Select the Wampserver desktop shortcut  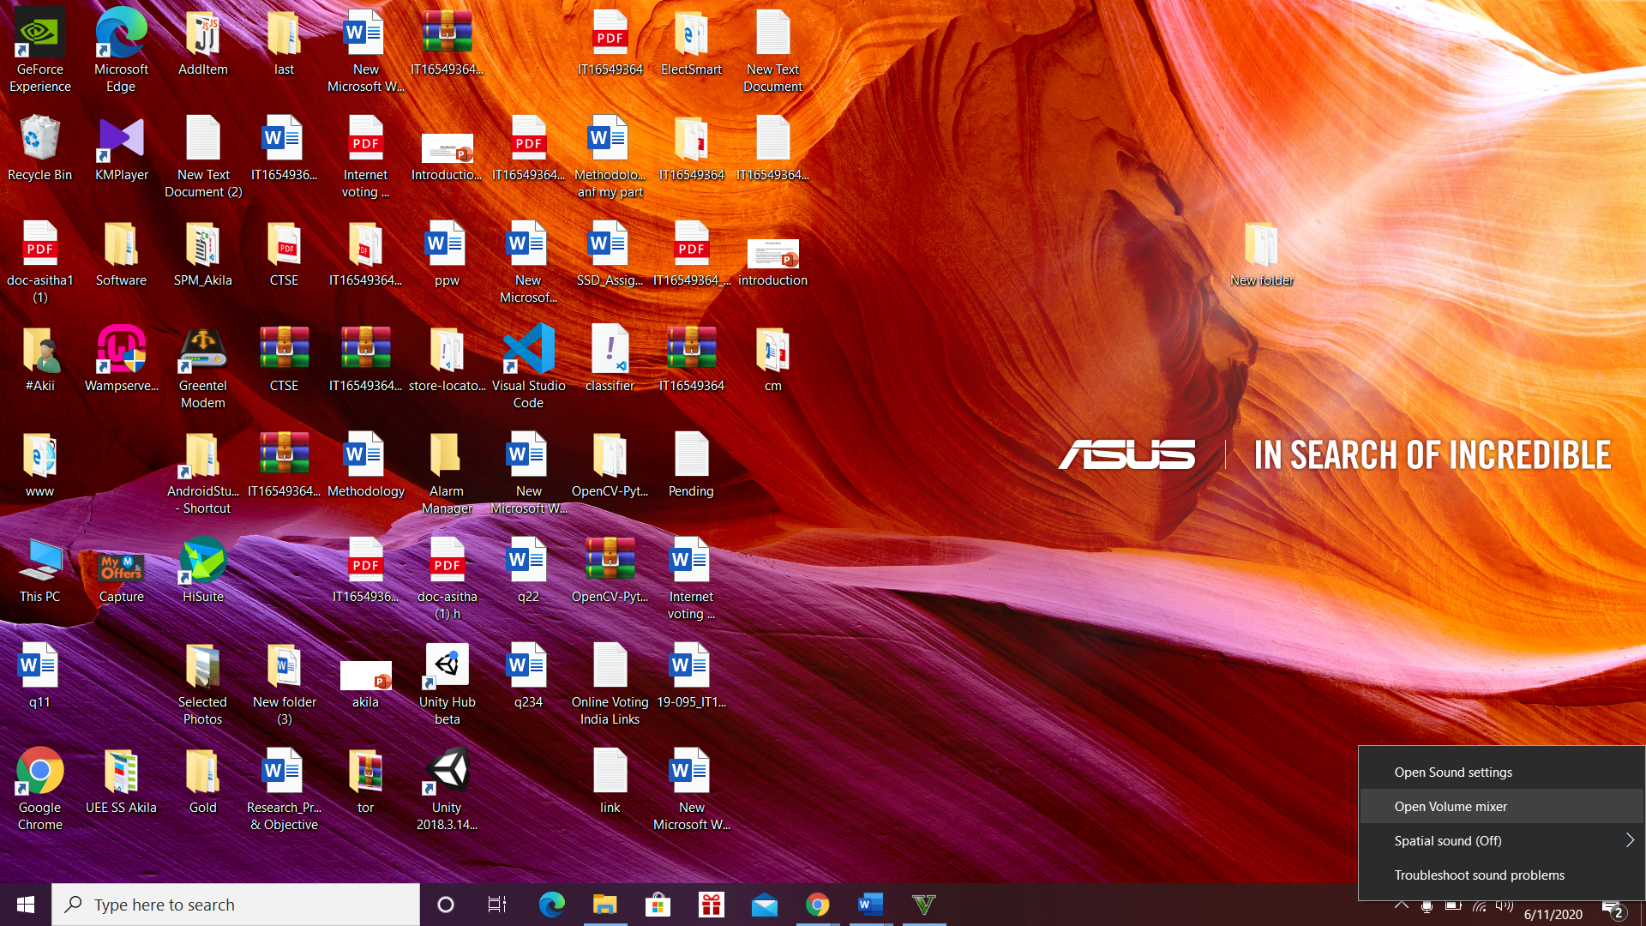pyautogui.click(x=121, y=350)
